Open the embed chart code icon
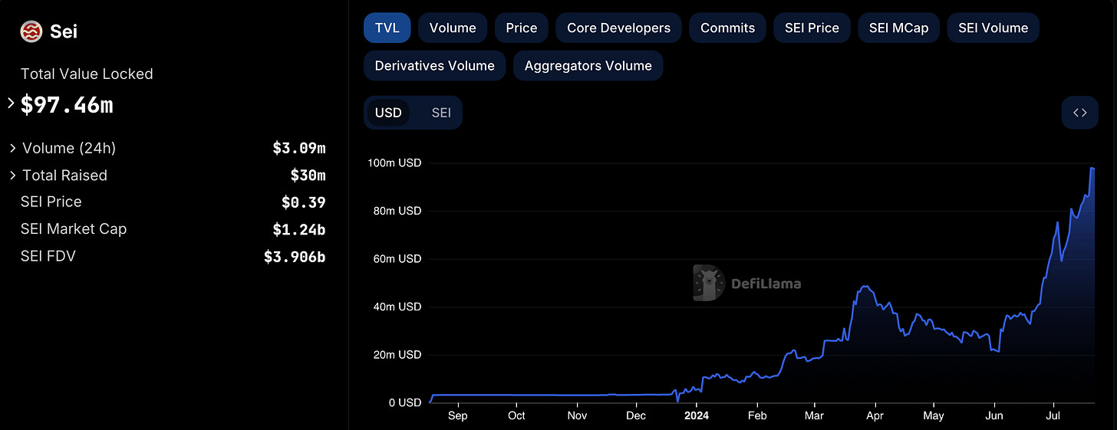This screenshot has width=1117, height=430. click(x=1080, y=113)
